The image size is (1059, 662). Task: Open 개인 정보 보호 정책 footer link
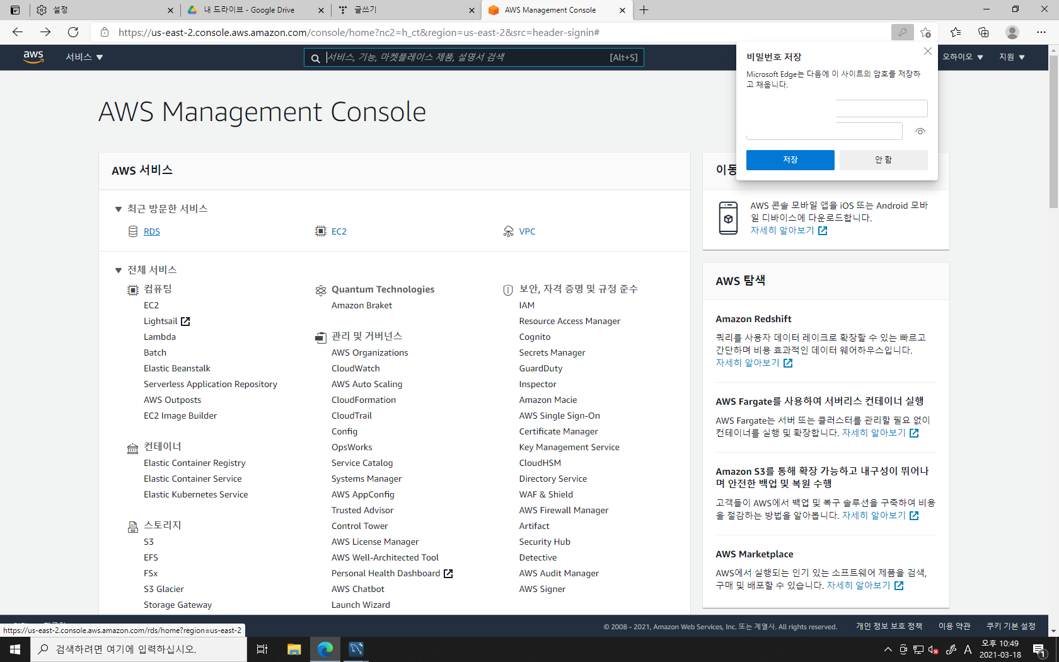(x=889, y=626)
